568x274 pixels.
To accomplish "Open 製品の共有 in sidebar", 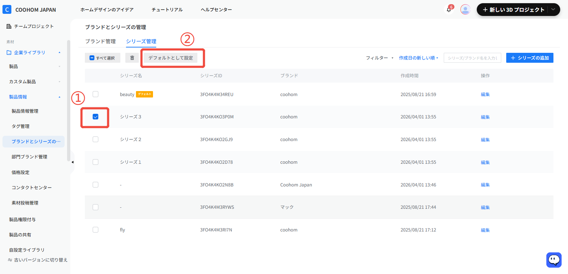I will coord(20,235).
